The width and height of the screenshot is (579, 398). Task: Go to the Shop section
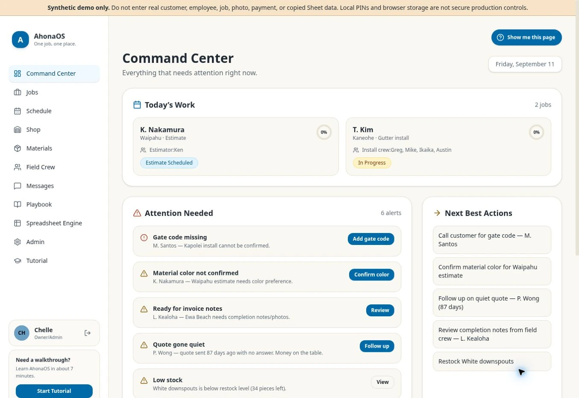click(54, 130)
